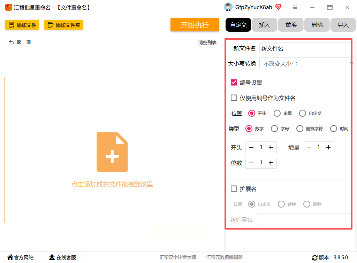Decrease the 开头 start number
357x263 pixels.
click(251, 147)
